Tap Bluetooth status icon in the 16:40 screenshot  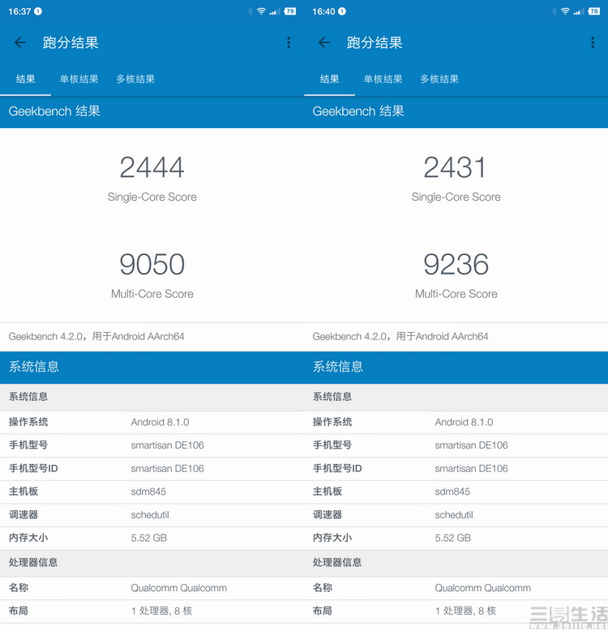[x=554, y=11]
